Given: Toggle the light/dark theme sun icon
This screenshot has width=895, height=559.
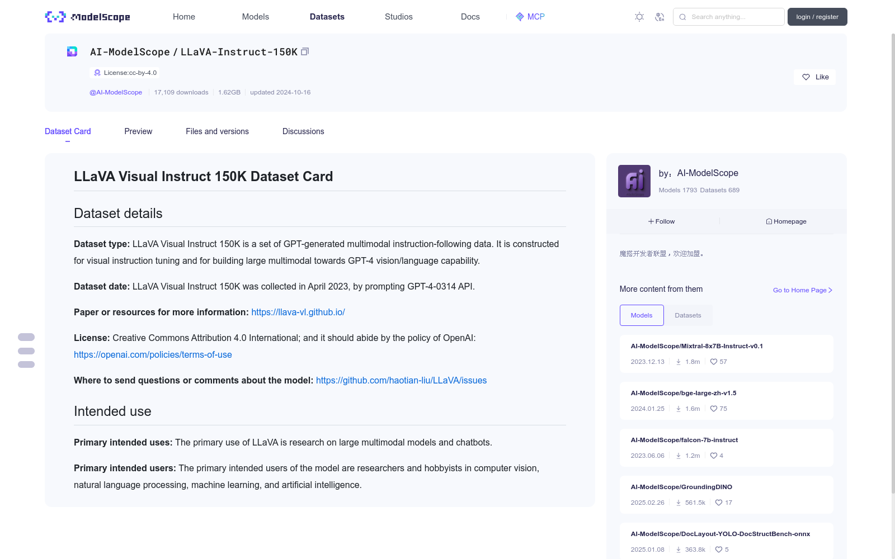Looking at the screenshot, I should (x=639, y=17).
